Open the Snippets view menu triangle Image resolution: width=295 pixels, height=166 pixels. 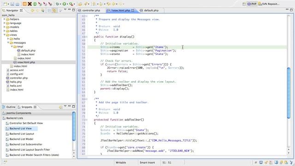coord(65,106)
